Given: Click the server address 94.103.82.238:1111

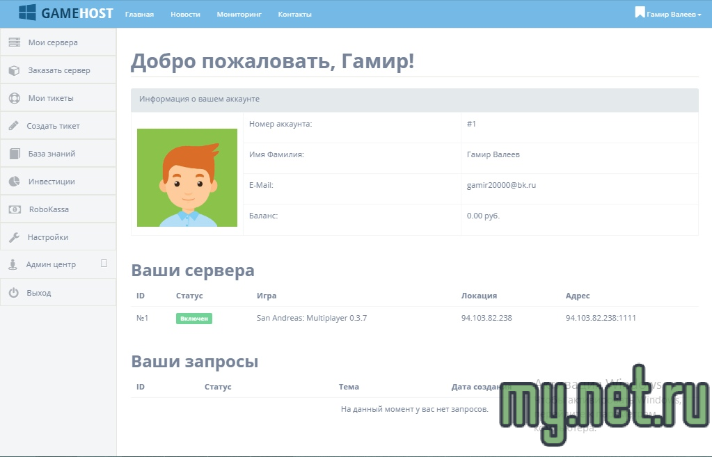Looking at the screenshot, I should pyautogui.click(x=601, y=318).
